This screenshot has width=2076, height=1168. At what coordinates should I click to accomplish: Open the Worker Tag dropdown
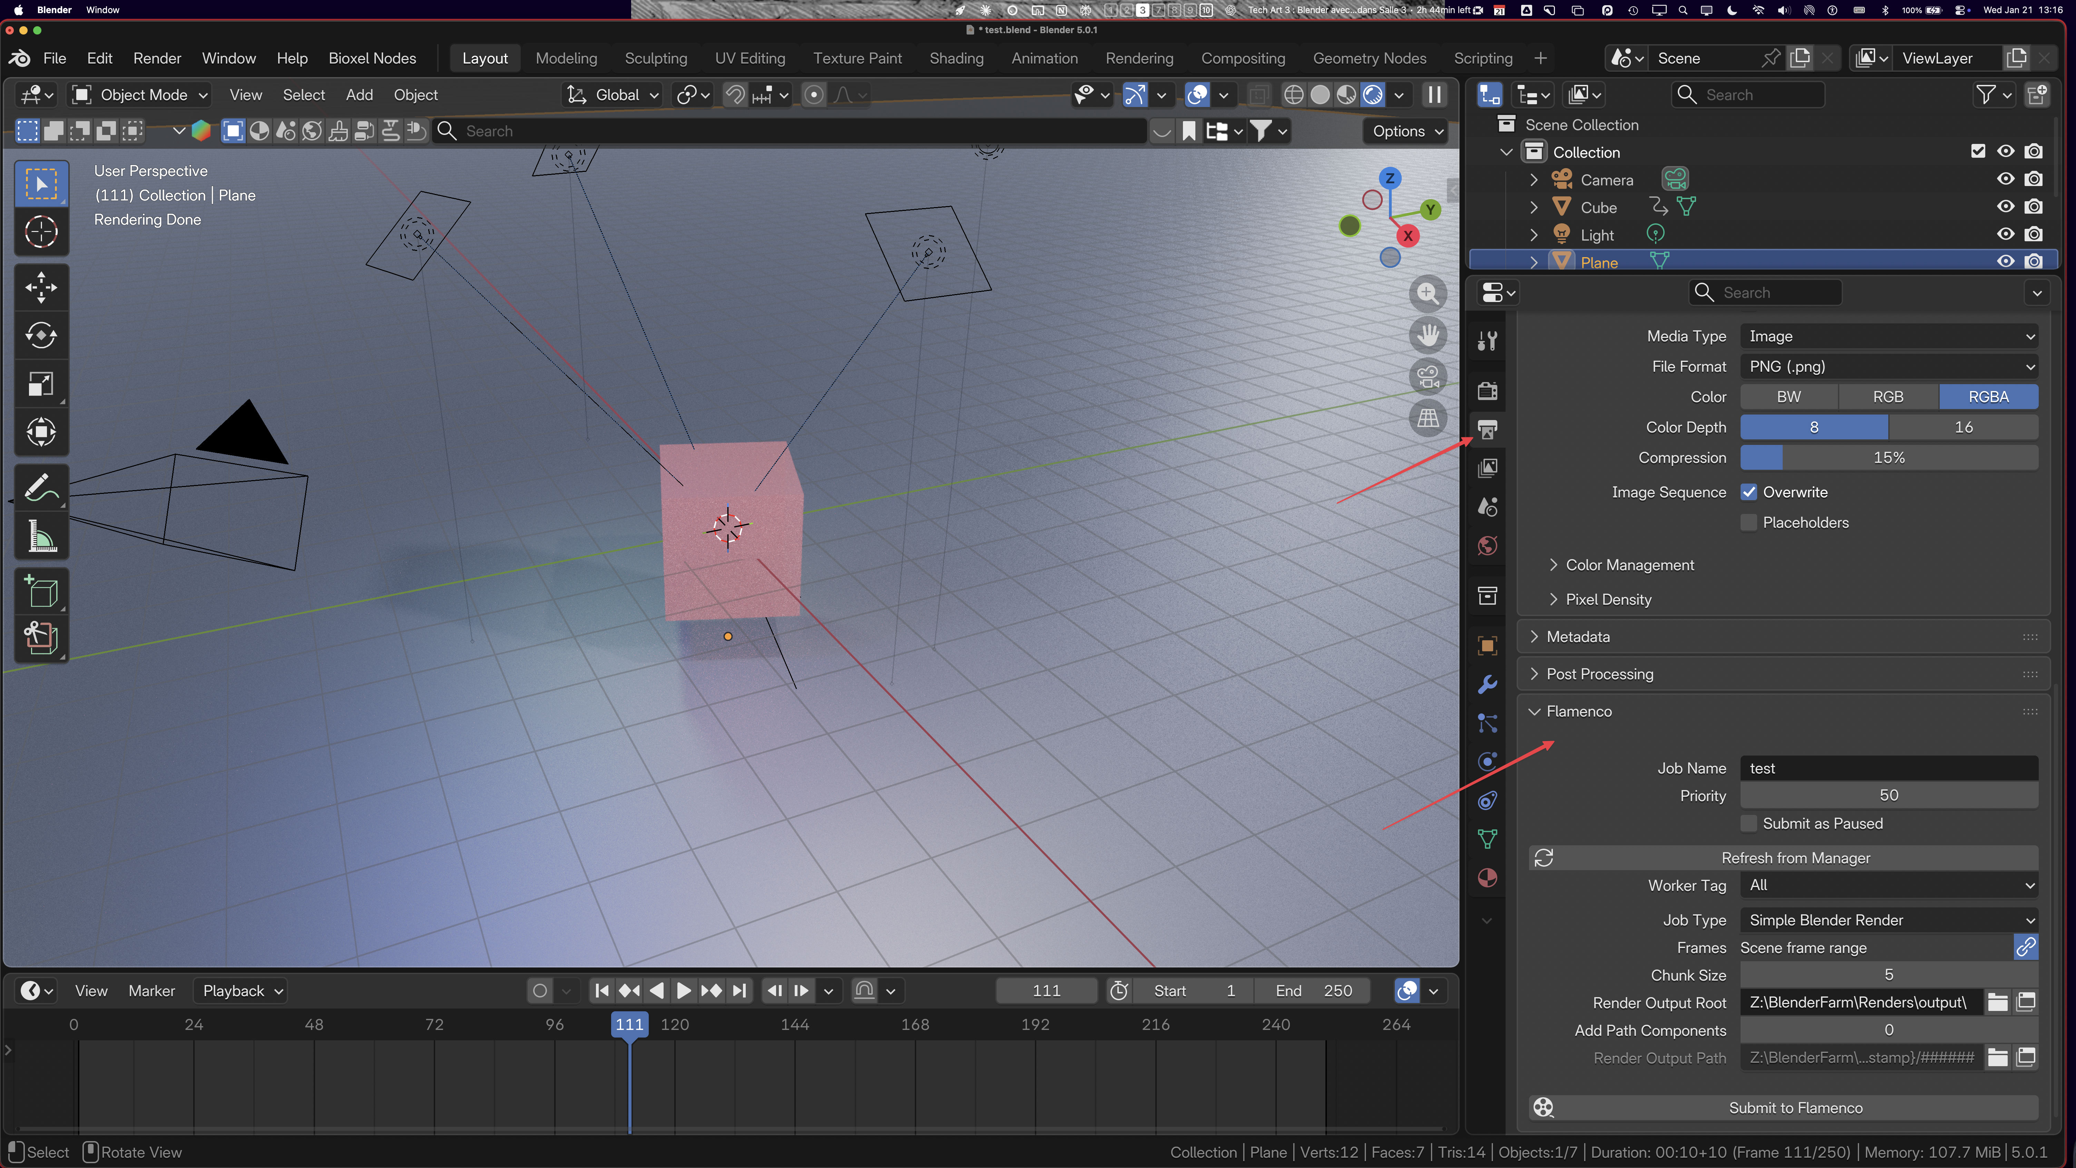(x=1888, y=885)
